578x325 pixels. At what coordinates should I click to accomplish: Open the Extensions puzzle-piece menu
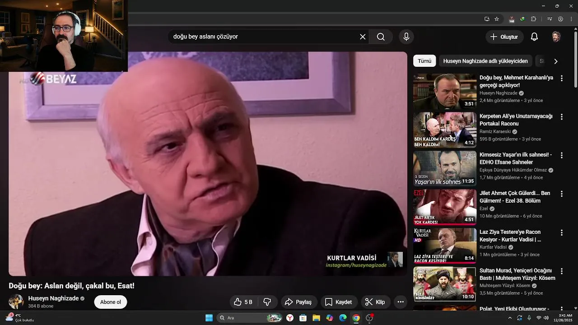(533, 19)
